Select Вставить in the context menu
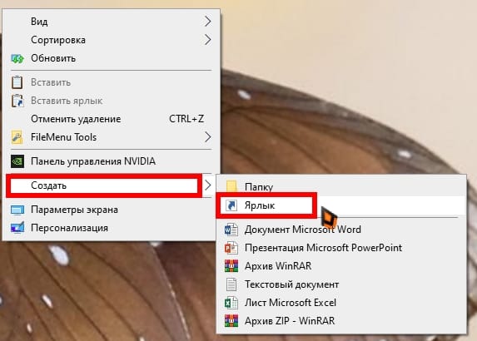This screenshot has width=477, height=341. 111,82
